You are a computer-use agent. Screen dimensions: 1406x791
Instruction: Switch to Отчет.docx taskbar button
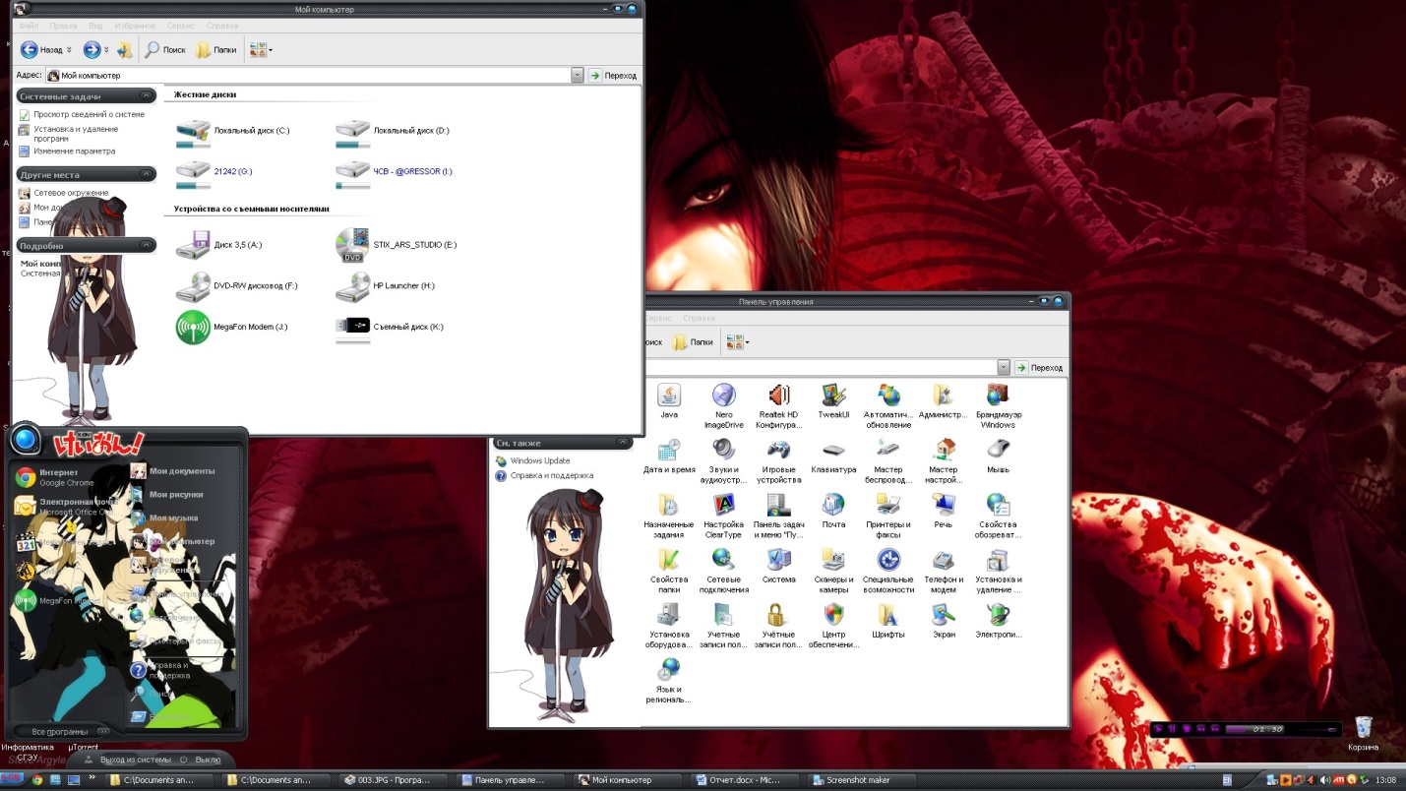(x=746, y=780)
